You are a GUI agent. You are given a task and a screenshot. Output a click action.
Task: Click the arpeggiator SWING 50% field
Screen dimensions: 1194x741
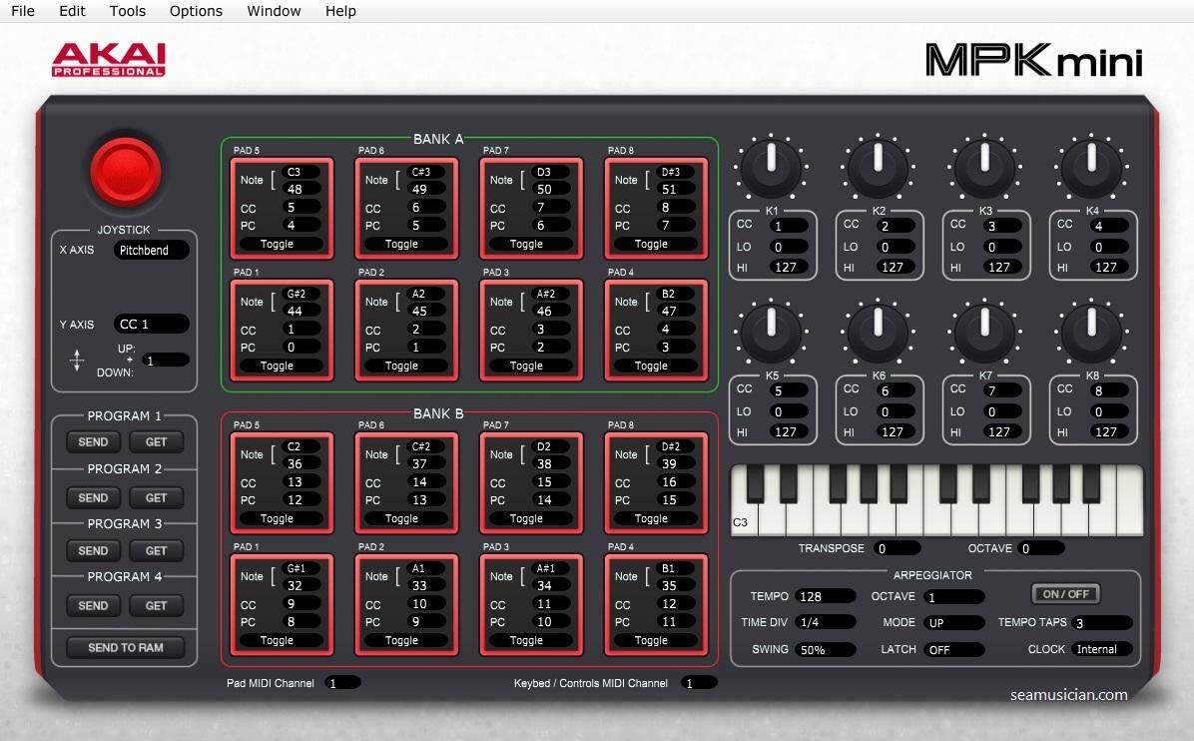[826, 649]
